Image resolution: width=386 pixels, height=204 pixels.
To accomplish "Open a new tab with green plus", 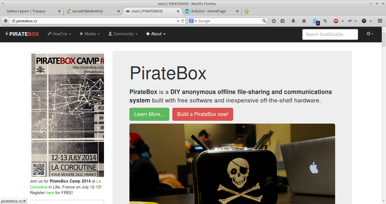I will (247, 11).
